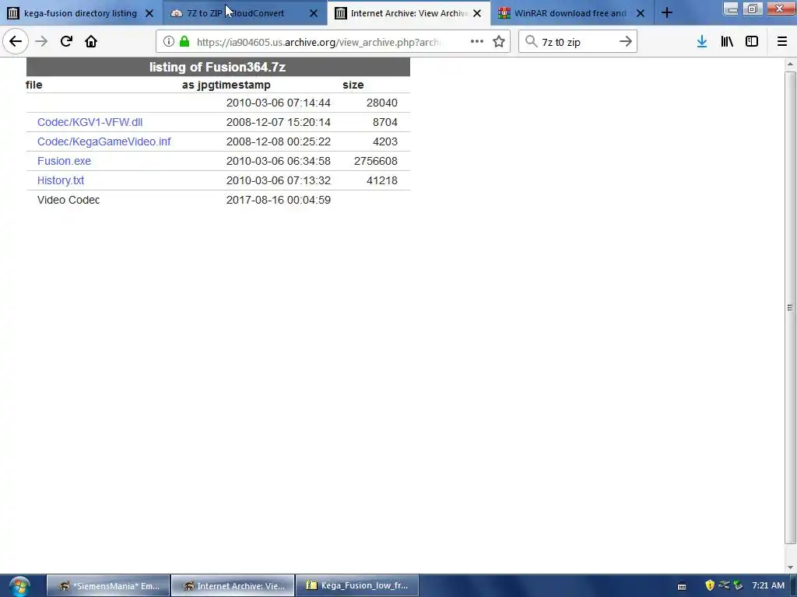
Task: Click the yellow security shield tray icon
Action: click(710, 585)
